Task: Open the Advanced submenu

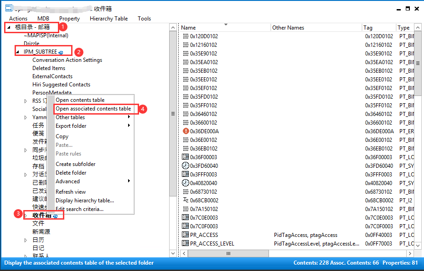Action: click(93, 181)
